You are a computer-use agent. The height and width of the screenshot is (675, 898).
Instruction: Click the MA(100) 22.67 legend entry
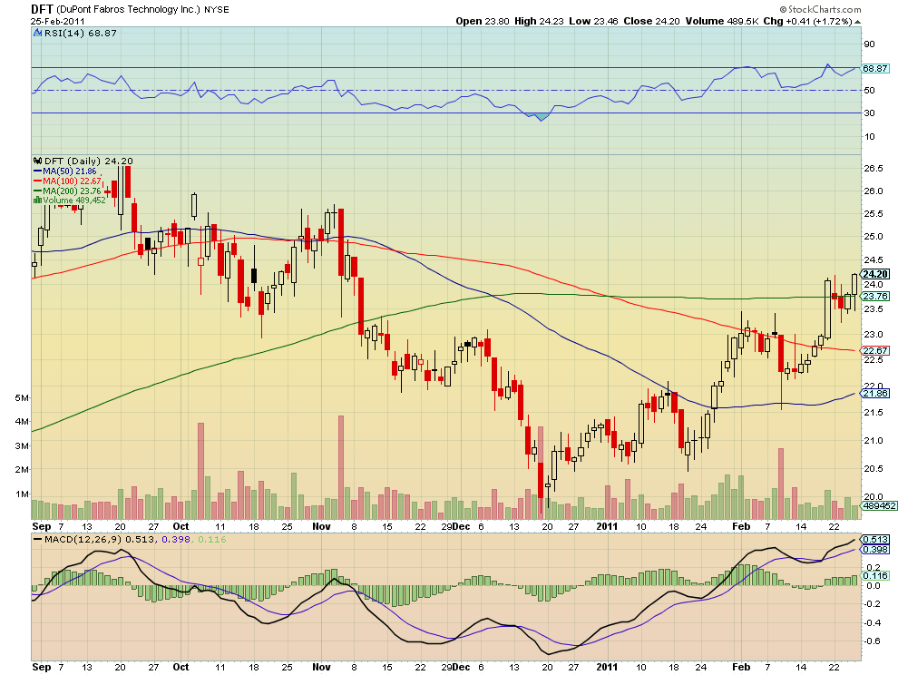click(x=68, y=181)
